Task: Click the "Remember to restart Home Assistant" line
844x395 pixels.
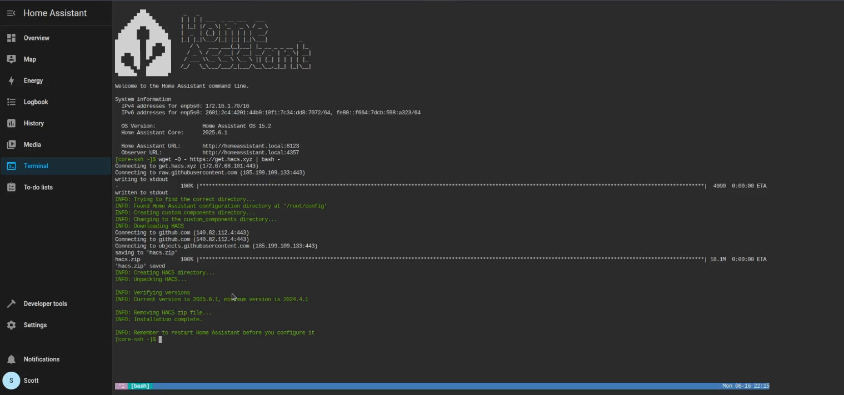Action: click(214, 333)
